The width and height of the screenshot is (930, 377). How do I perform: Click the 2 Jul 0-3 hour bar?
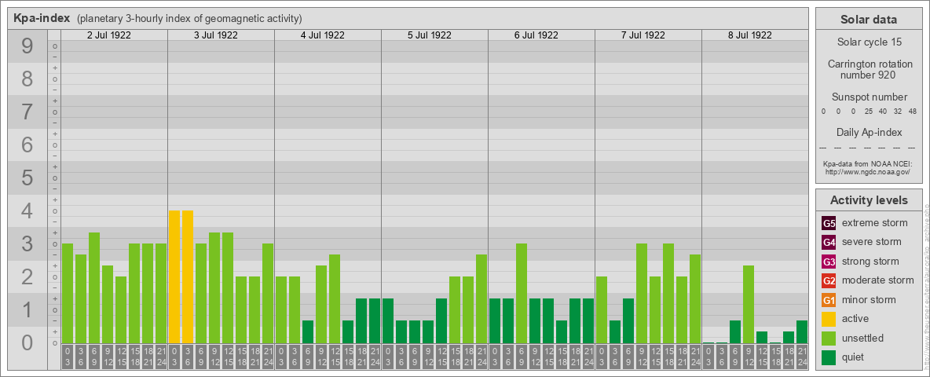coord(68,294)
